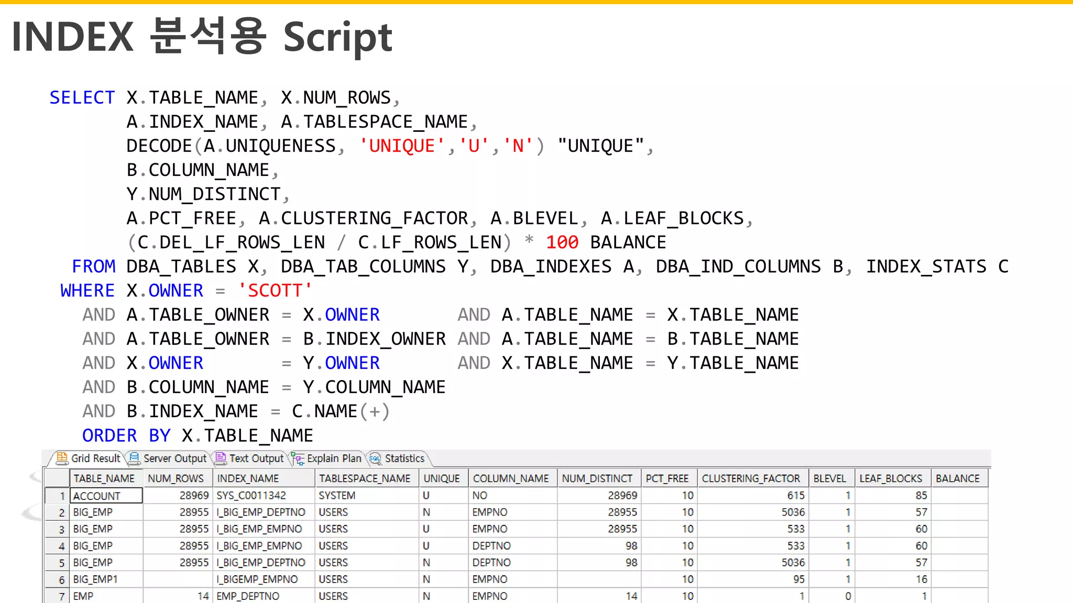This screenshot has height=603, width=1073.
Task: Click the 'SCOTT' string in the query
Action: coord(275,291)
